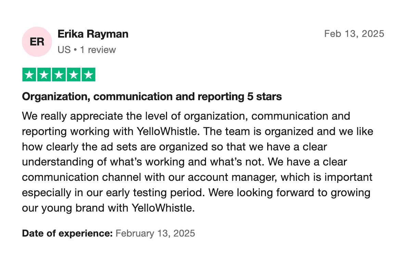
Task: Click the pink ER avatar circle
Action: 37,42
